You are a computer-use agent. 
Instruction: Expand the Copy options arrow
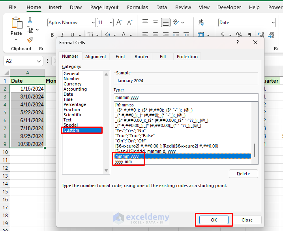[x=37, y=30]
